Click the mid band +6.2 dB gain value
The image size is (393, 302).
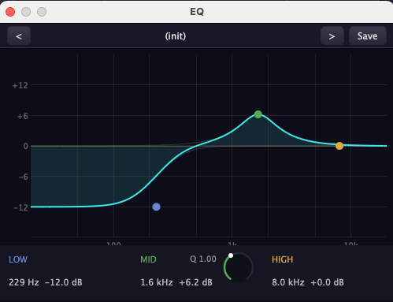click(x=195, y=282)
